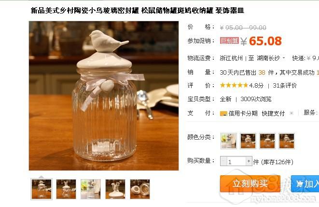
Task: Open the 湖南长沙 destination dropdown
Action: (x=271, y=58)
